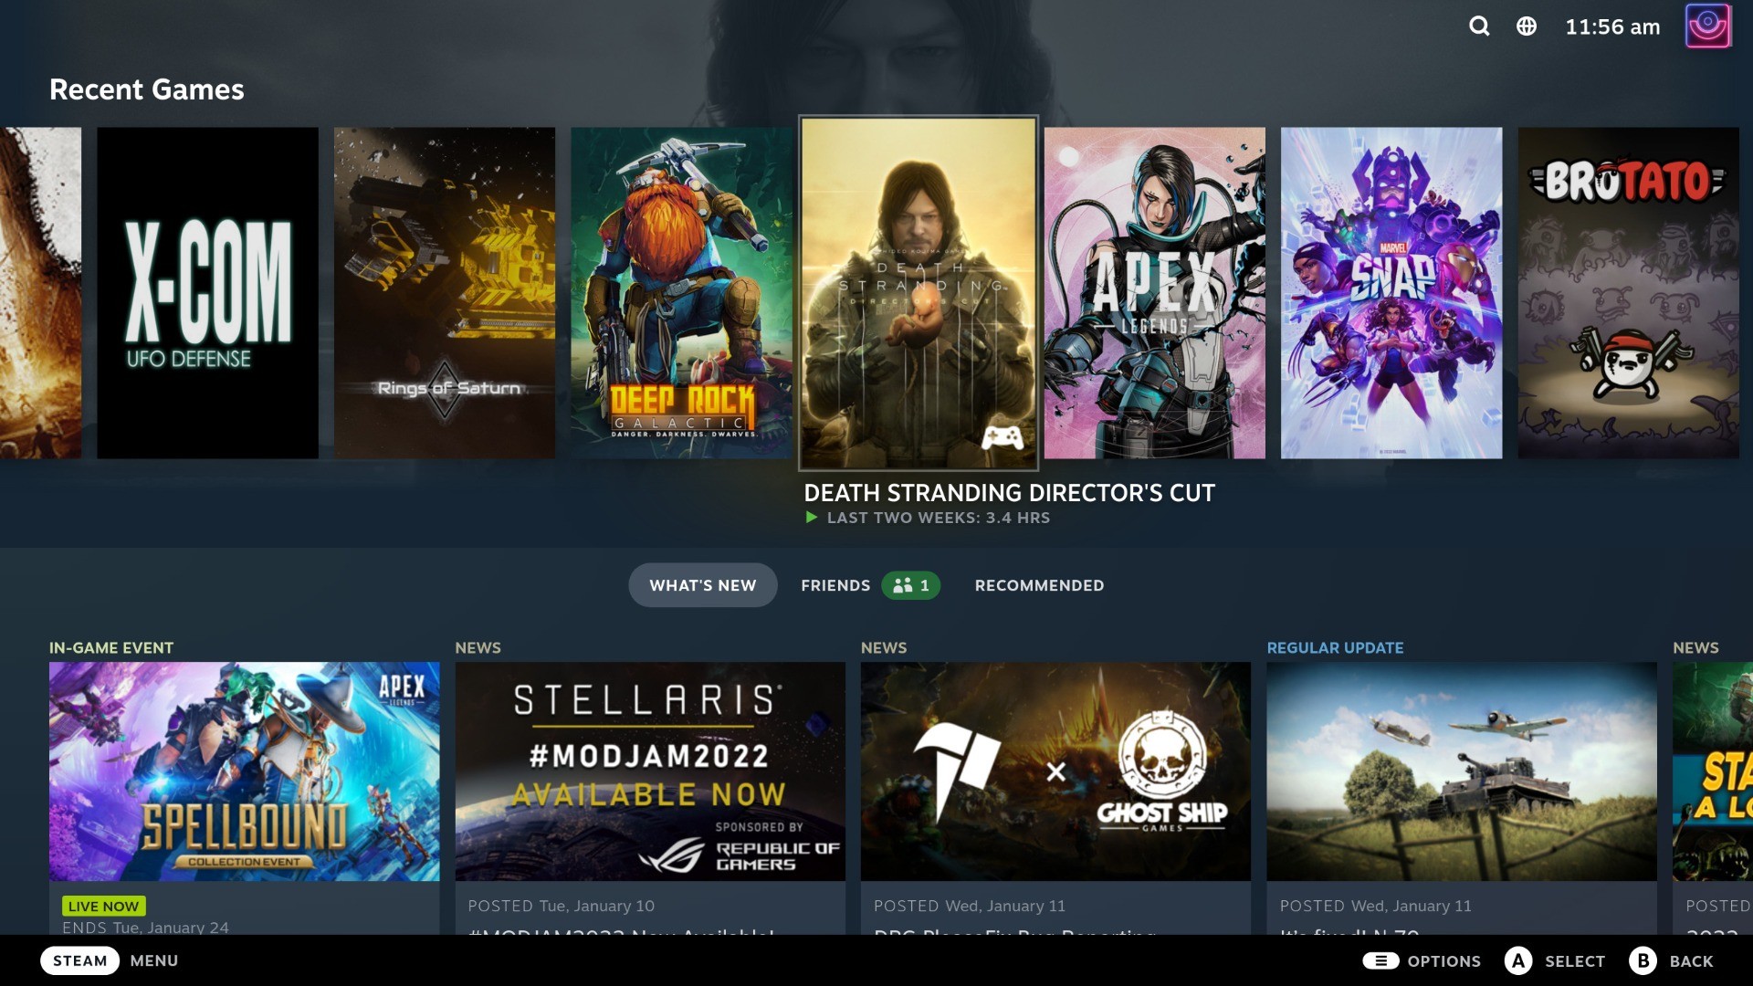Click the green play arrow under Death Stranding
The height and width of the screenshot is (986, 1753).
(x=811, y=518)
